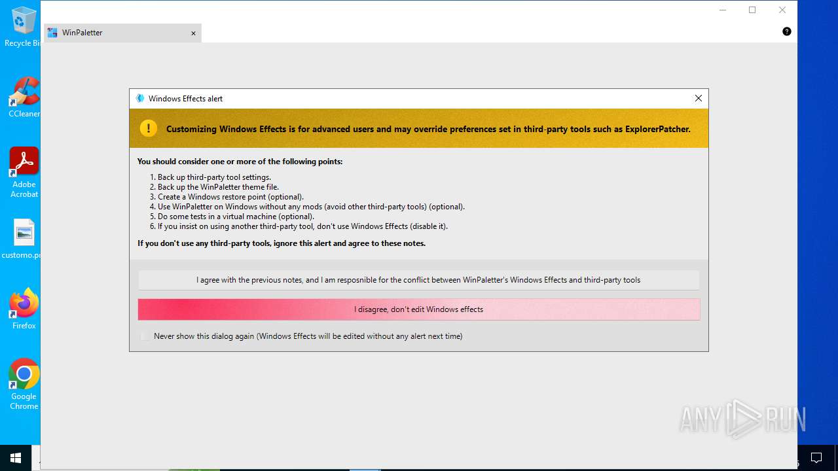The width and height of the screenshot is (838, 471).
Task: Click the Windows Effects alert title icon
Action: pos(139,98)
